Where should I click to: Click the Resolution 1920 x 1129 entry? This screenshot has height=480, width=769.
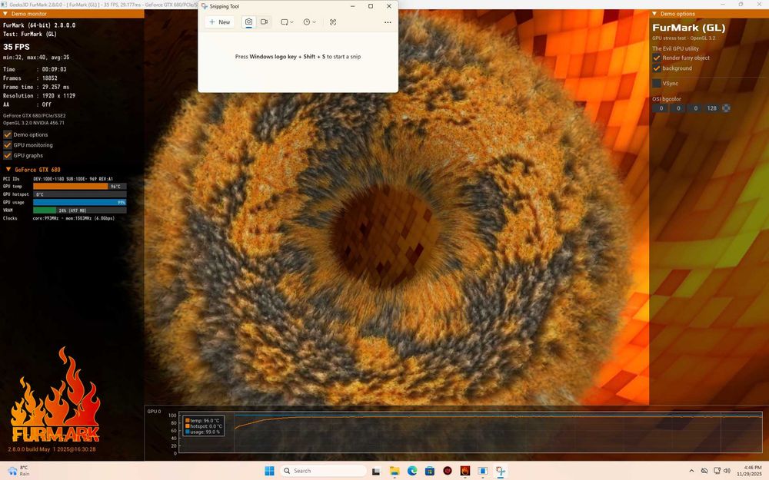click(39, 96)
